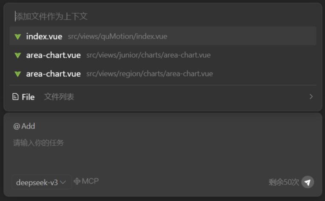The width and height of the screenshot is (325, 201).
Task: Open the deepseek-v3 model dropdown
Action: [41, 182]
